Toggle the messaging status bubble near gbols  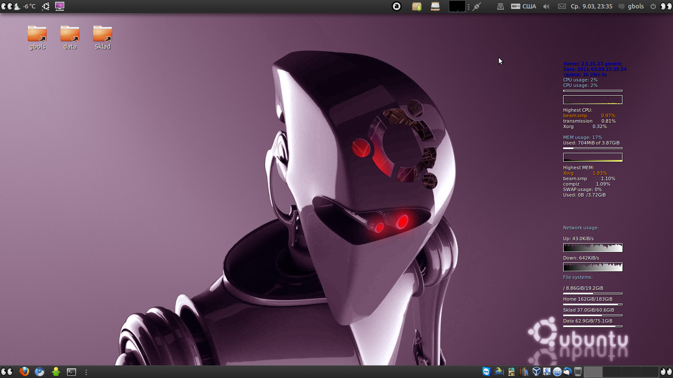click(x=621, y=6)
